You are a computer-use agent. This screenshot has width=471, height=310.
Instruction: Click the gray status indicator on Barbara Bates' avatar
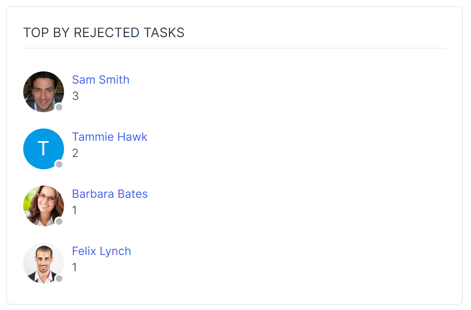pos(59,221)
